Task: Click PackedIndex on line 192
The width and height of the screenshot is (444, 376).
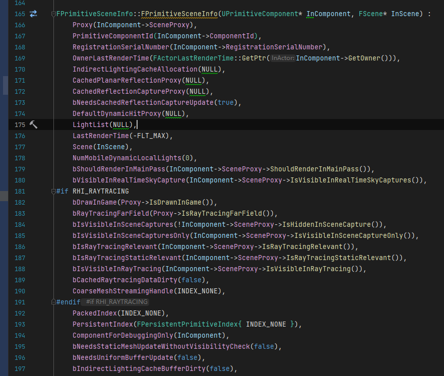Action: [x=95, y=313]
